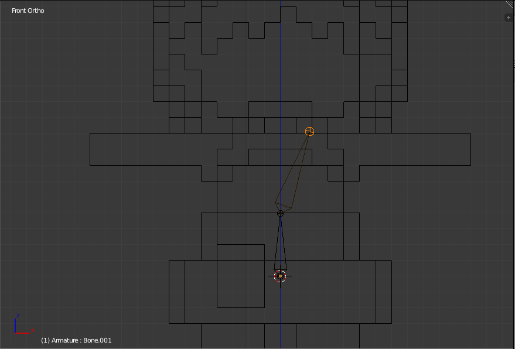Open the properties shelf with the plus icon
Viewport: 515px width, 349px height.
[x=509, y=18]
